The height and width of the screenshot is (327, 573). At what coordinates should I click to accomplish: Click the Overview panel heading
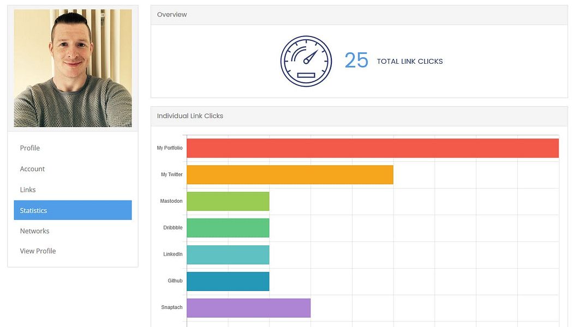pos(172,15)
